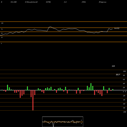This screenshot has width=127, height=127.
Task: Click the 40 label on MR axis
Action: tap(124, 84)
